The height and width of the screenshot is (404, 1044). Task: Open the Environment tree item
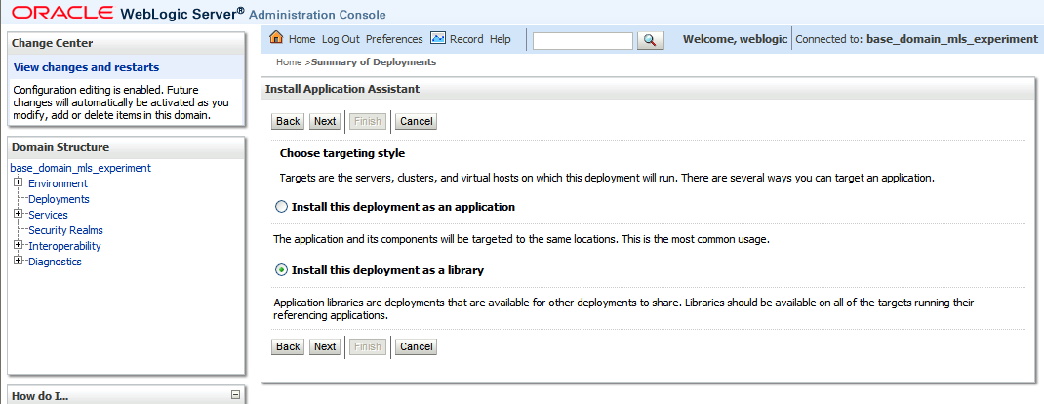[x=58, y=183]
